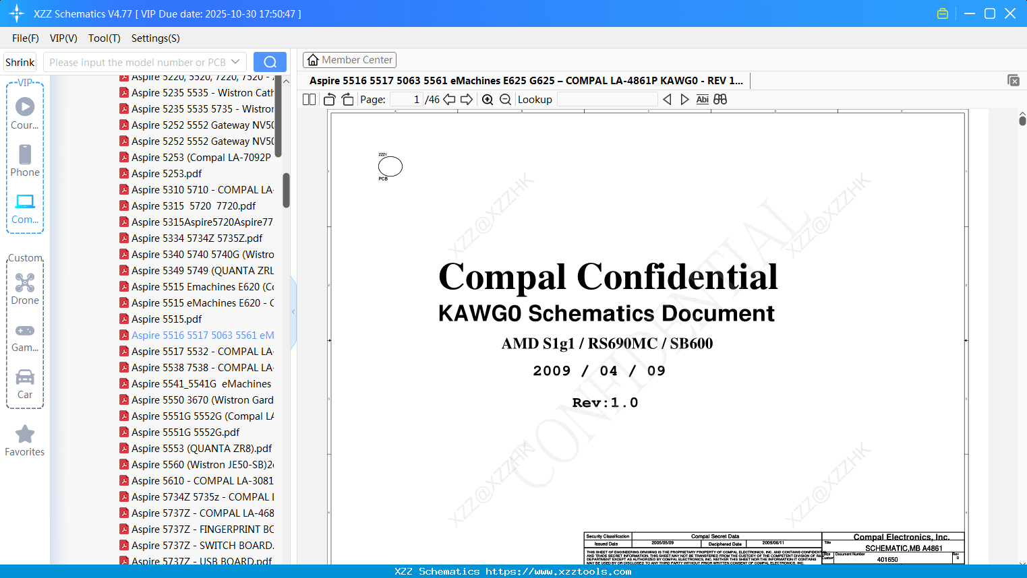Image resolution: width=1027 pixels, height=578 pixels.
Task: Click the document viewer scrollbar thumb
Action: 1022,121
